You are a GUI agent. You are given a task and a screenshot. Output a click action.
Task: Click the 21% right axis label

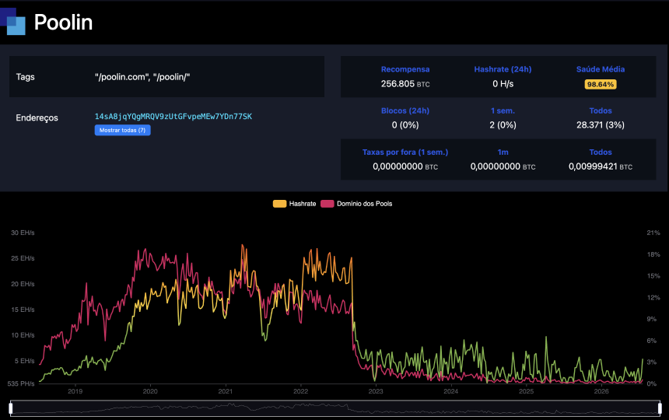click(x=653, y=233)
